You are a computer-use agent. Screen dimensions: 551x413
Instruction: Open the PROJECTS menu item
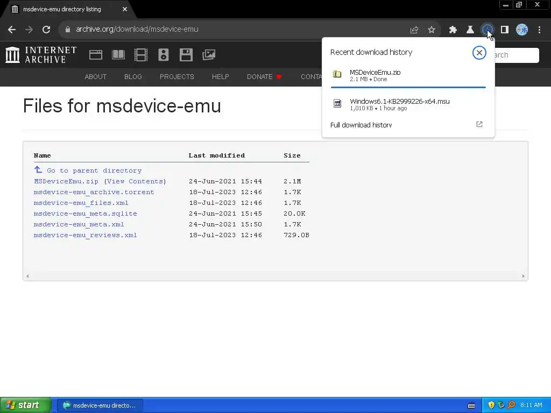[176, 76]
